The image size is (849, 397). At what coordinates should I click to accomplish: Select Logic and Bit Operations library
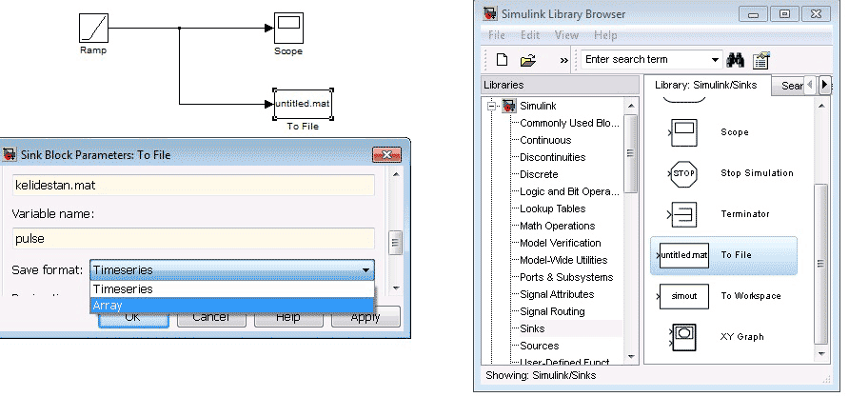coord(569,191)
